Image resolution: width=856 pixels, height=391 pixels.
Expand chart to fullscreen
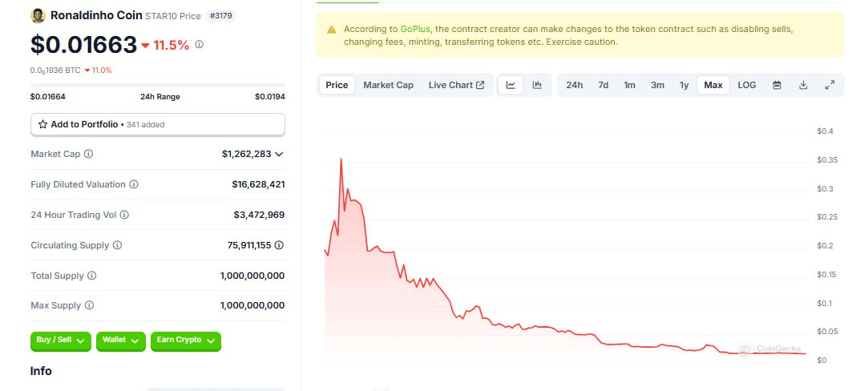(x=830, y=85)
